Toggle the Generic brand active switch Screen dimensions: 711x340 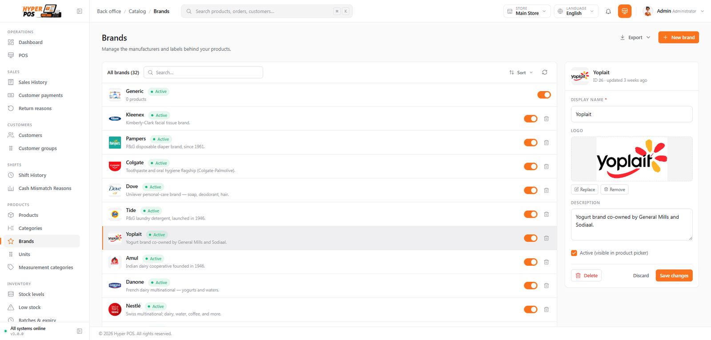[x=544, y=95]
